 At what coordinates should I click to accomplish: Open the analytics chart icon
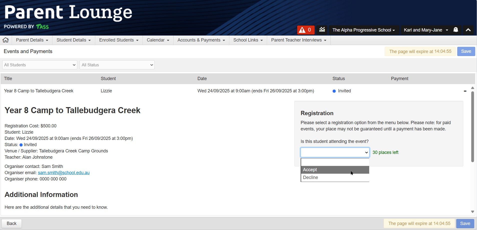click(322, 30)
